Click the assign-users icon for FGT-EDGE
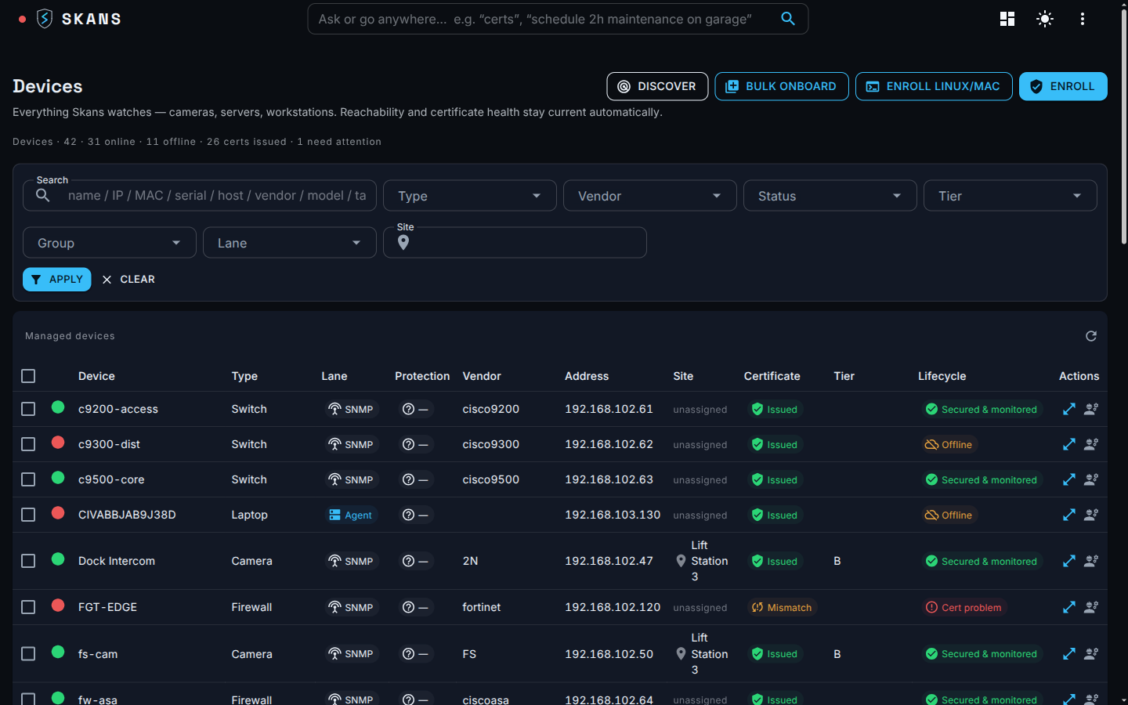Screen dimensions: 1128x705 coord(1091,607)
